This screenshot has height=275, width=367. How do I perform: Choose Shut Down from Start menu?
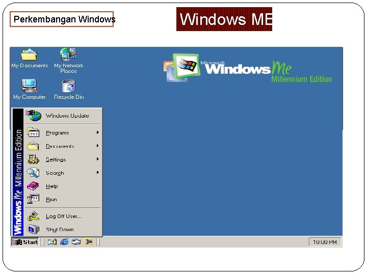coord(63,230)
